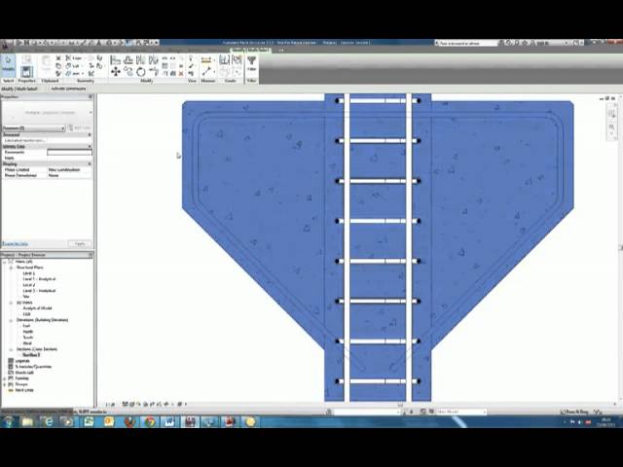The height and width of the screenshot is (467, 623).
Task: Collapse the Sections tree node
Action: [11, 349]
